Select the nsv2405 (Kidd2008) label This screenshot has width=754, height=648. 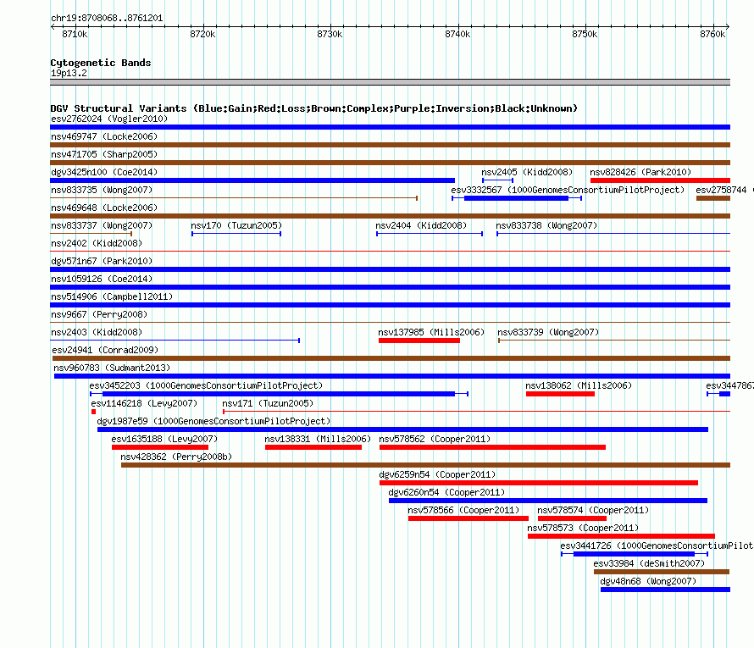coord(527,172)
